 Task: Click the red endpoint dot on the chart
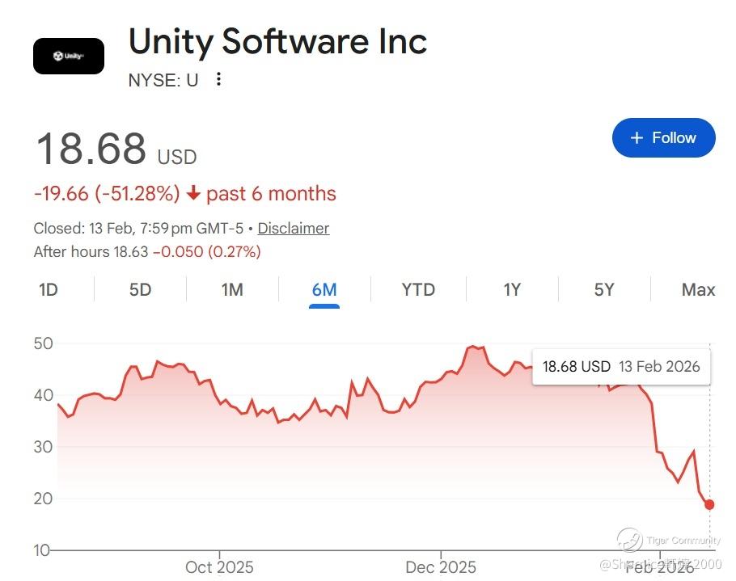point(709,504)
